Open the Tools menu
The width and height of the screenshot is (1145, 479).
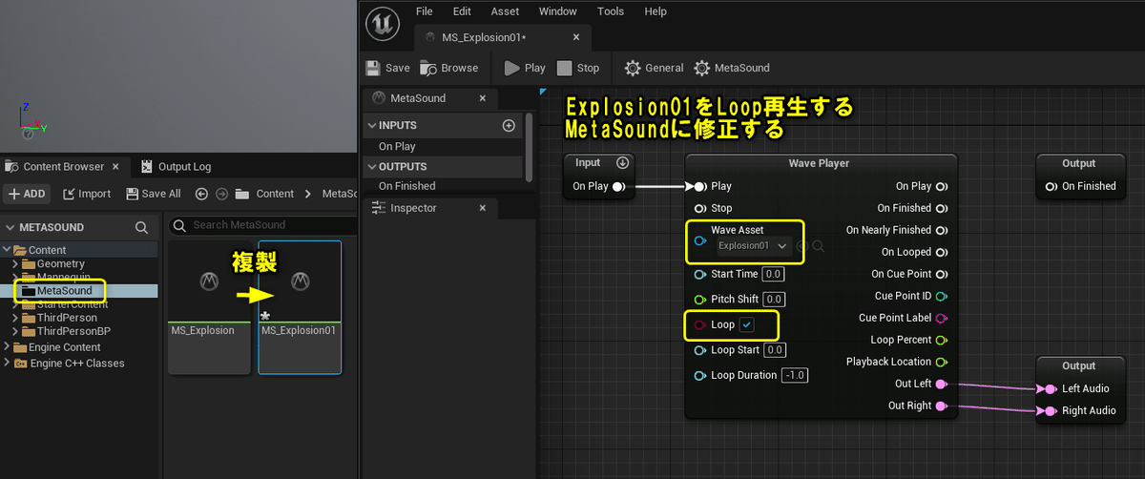pos(611,11)
